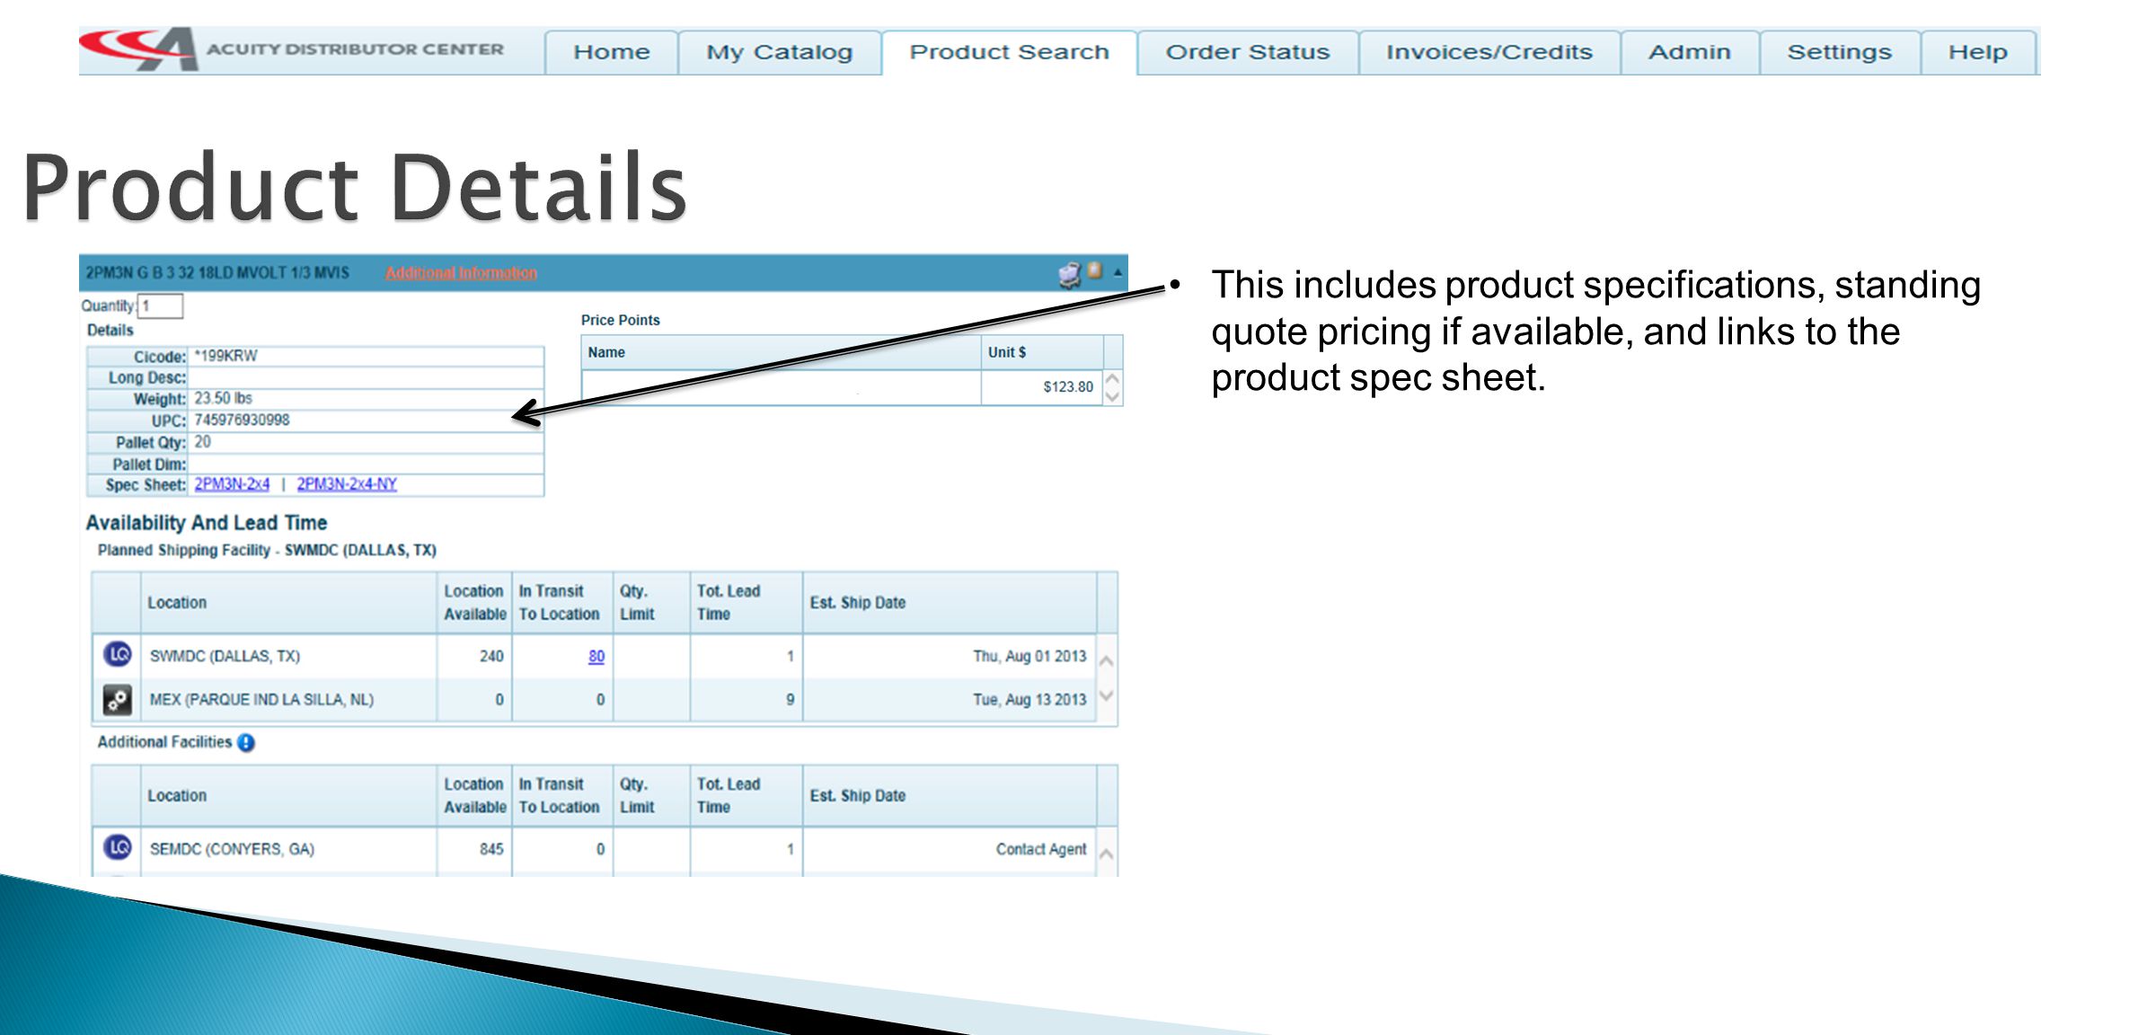The image size is (2156, 1035).
Task: Click the $123.80 unit price cell
Action: pos(1042,387)
